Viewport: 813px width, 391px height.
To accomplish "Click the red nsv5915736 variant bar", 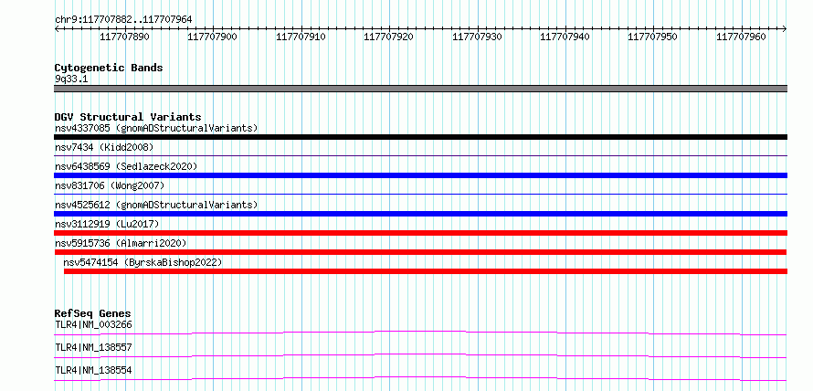I will (420, 252).
